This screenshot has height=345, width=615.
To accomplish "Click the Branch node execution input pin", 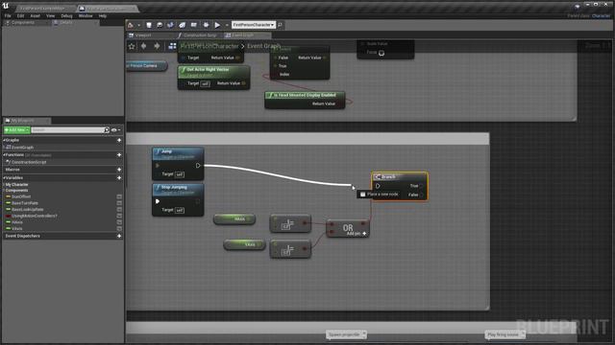I will coord(378,186).
